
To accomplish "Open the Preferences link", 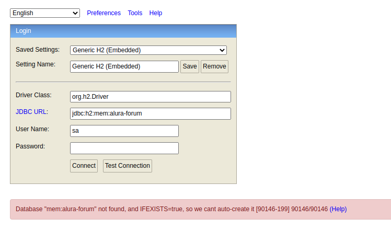I will (103, 13).
